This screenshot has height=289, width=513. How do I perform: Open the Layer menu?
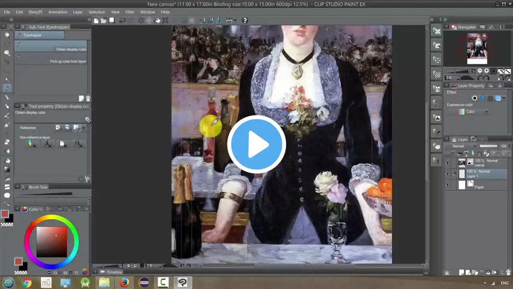pos(78,12)
